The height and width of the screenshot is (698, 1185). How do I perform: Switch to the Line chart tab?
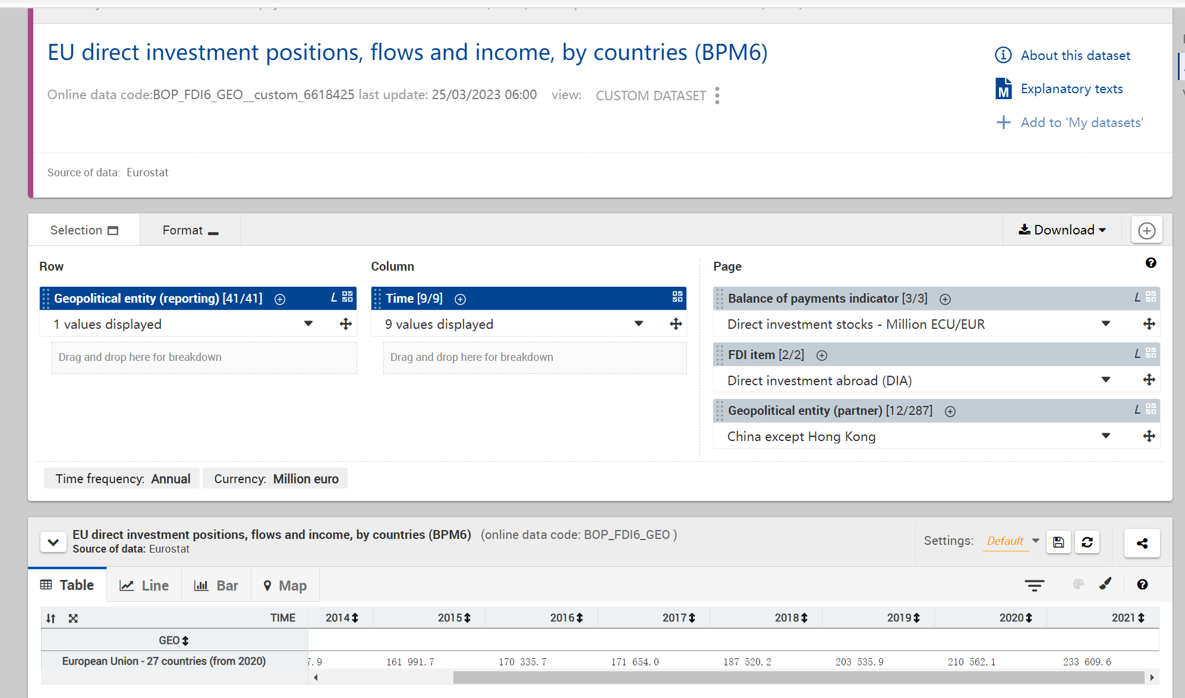click(144, 586)
